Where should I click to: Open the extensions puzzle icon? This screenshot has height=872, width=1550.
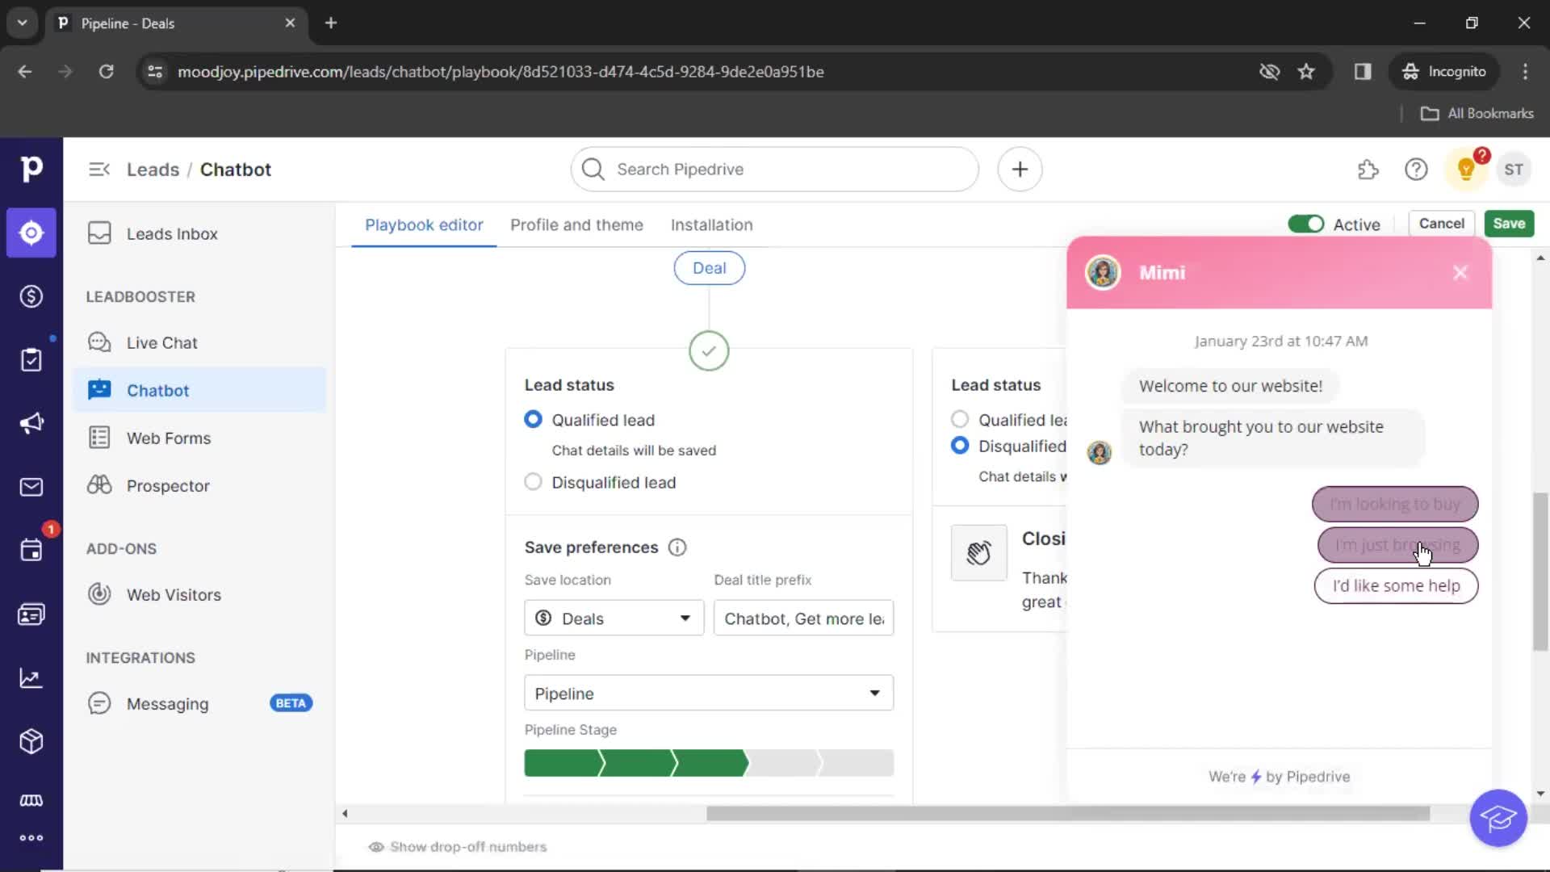[1368, 170]
